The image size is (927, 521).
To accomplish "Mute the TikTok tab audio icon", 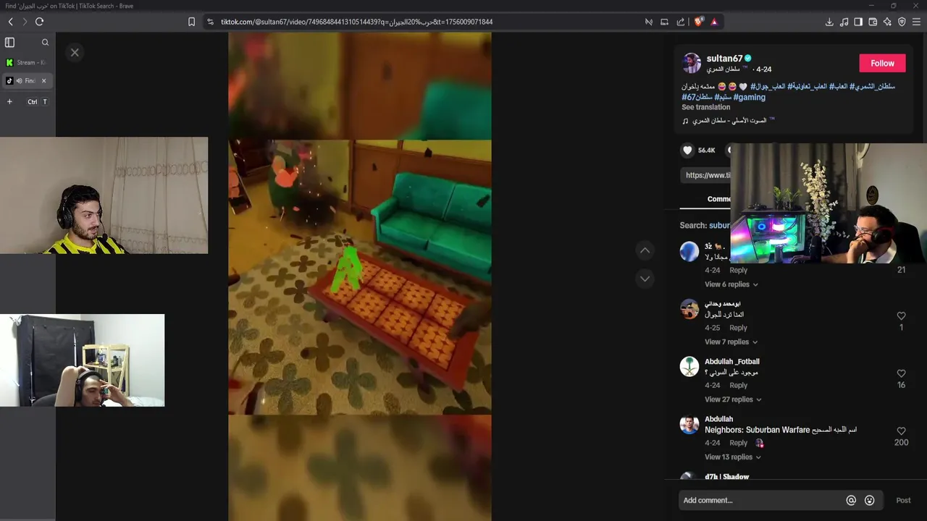I will coord(20,81).
